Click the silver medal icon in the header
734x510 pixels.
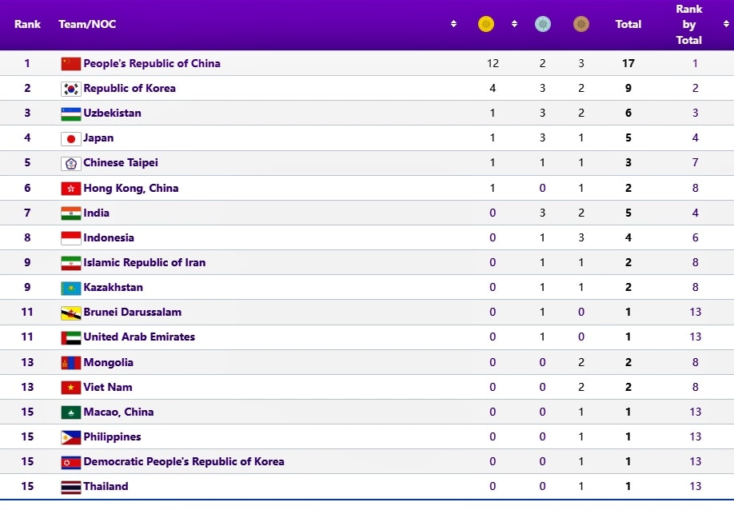pyautogui.click(x=543, y=24)
